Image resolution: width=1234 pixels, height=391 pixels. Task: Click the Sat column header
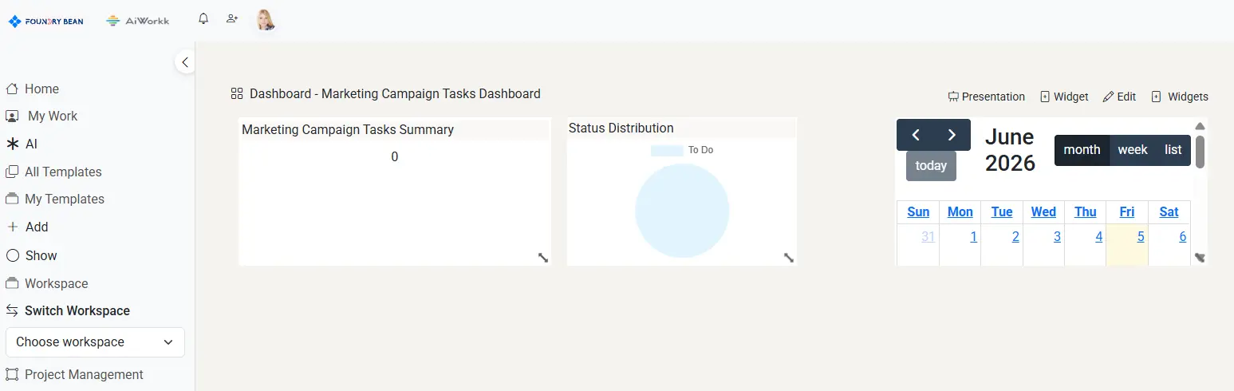[x=1169, y=211]
